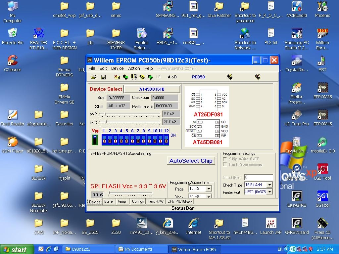The height and width of the screenshot is (254, 339).
Task: Adjust the 0.0 uS slider at the bottom
Action: tap(130, 194)
